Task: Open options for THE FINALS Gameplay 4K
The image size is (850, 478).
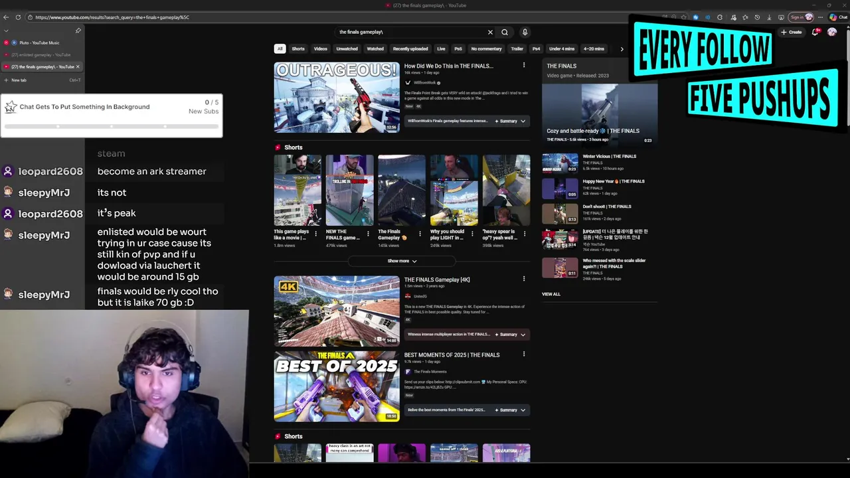Action: (x=524, y=279)
